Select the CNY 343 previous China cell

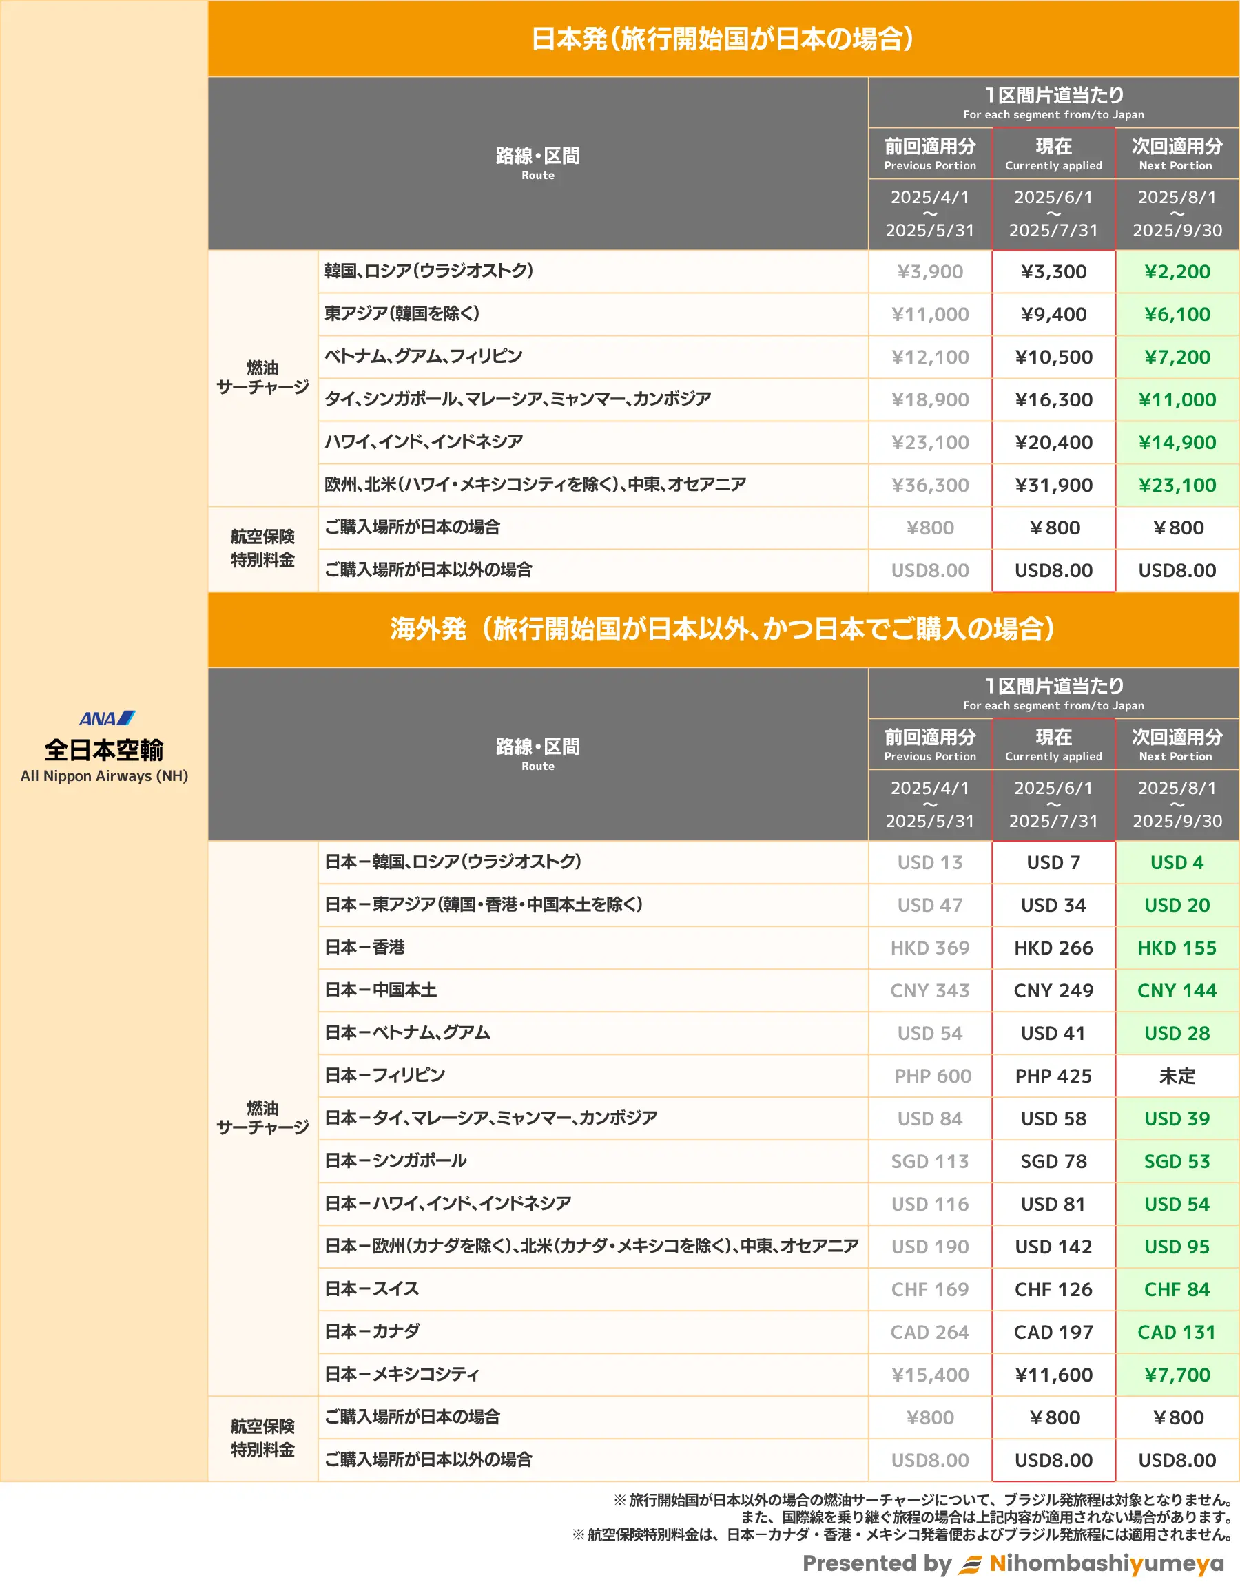(930, 991)
